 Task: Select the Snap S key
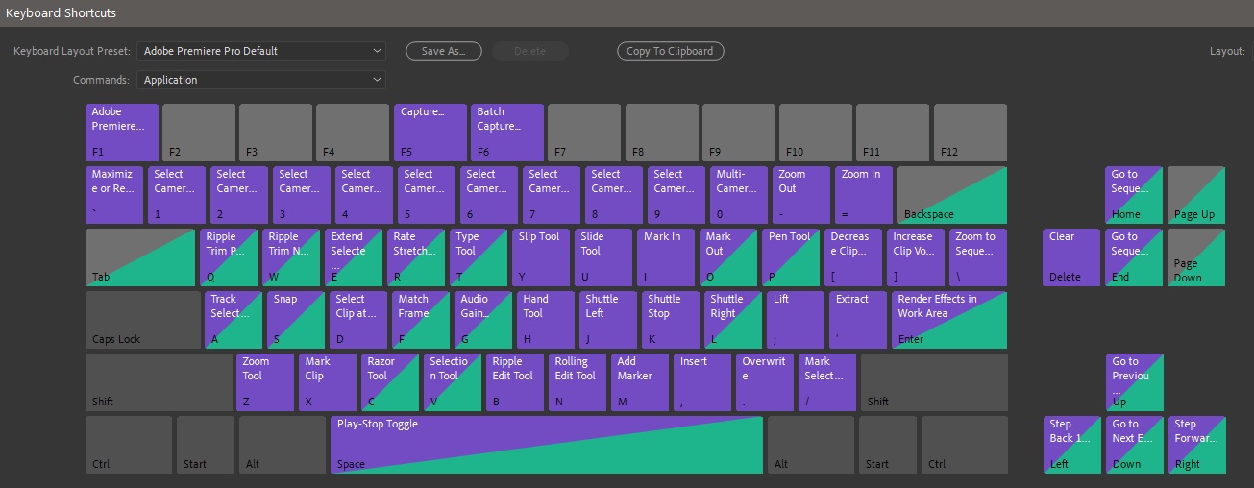click(x=295, y=319)
